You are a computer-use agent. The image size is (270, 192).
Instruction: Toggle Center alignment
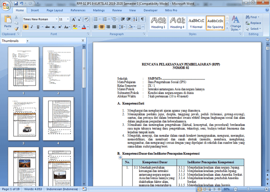point(102,27)
